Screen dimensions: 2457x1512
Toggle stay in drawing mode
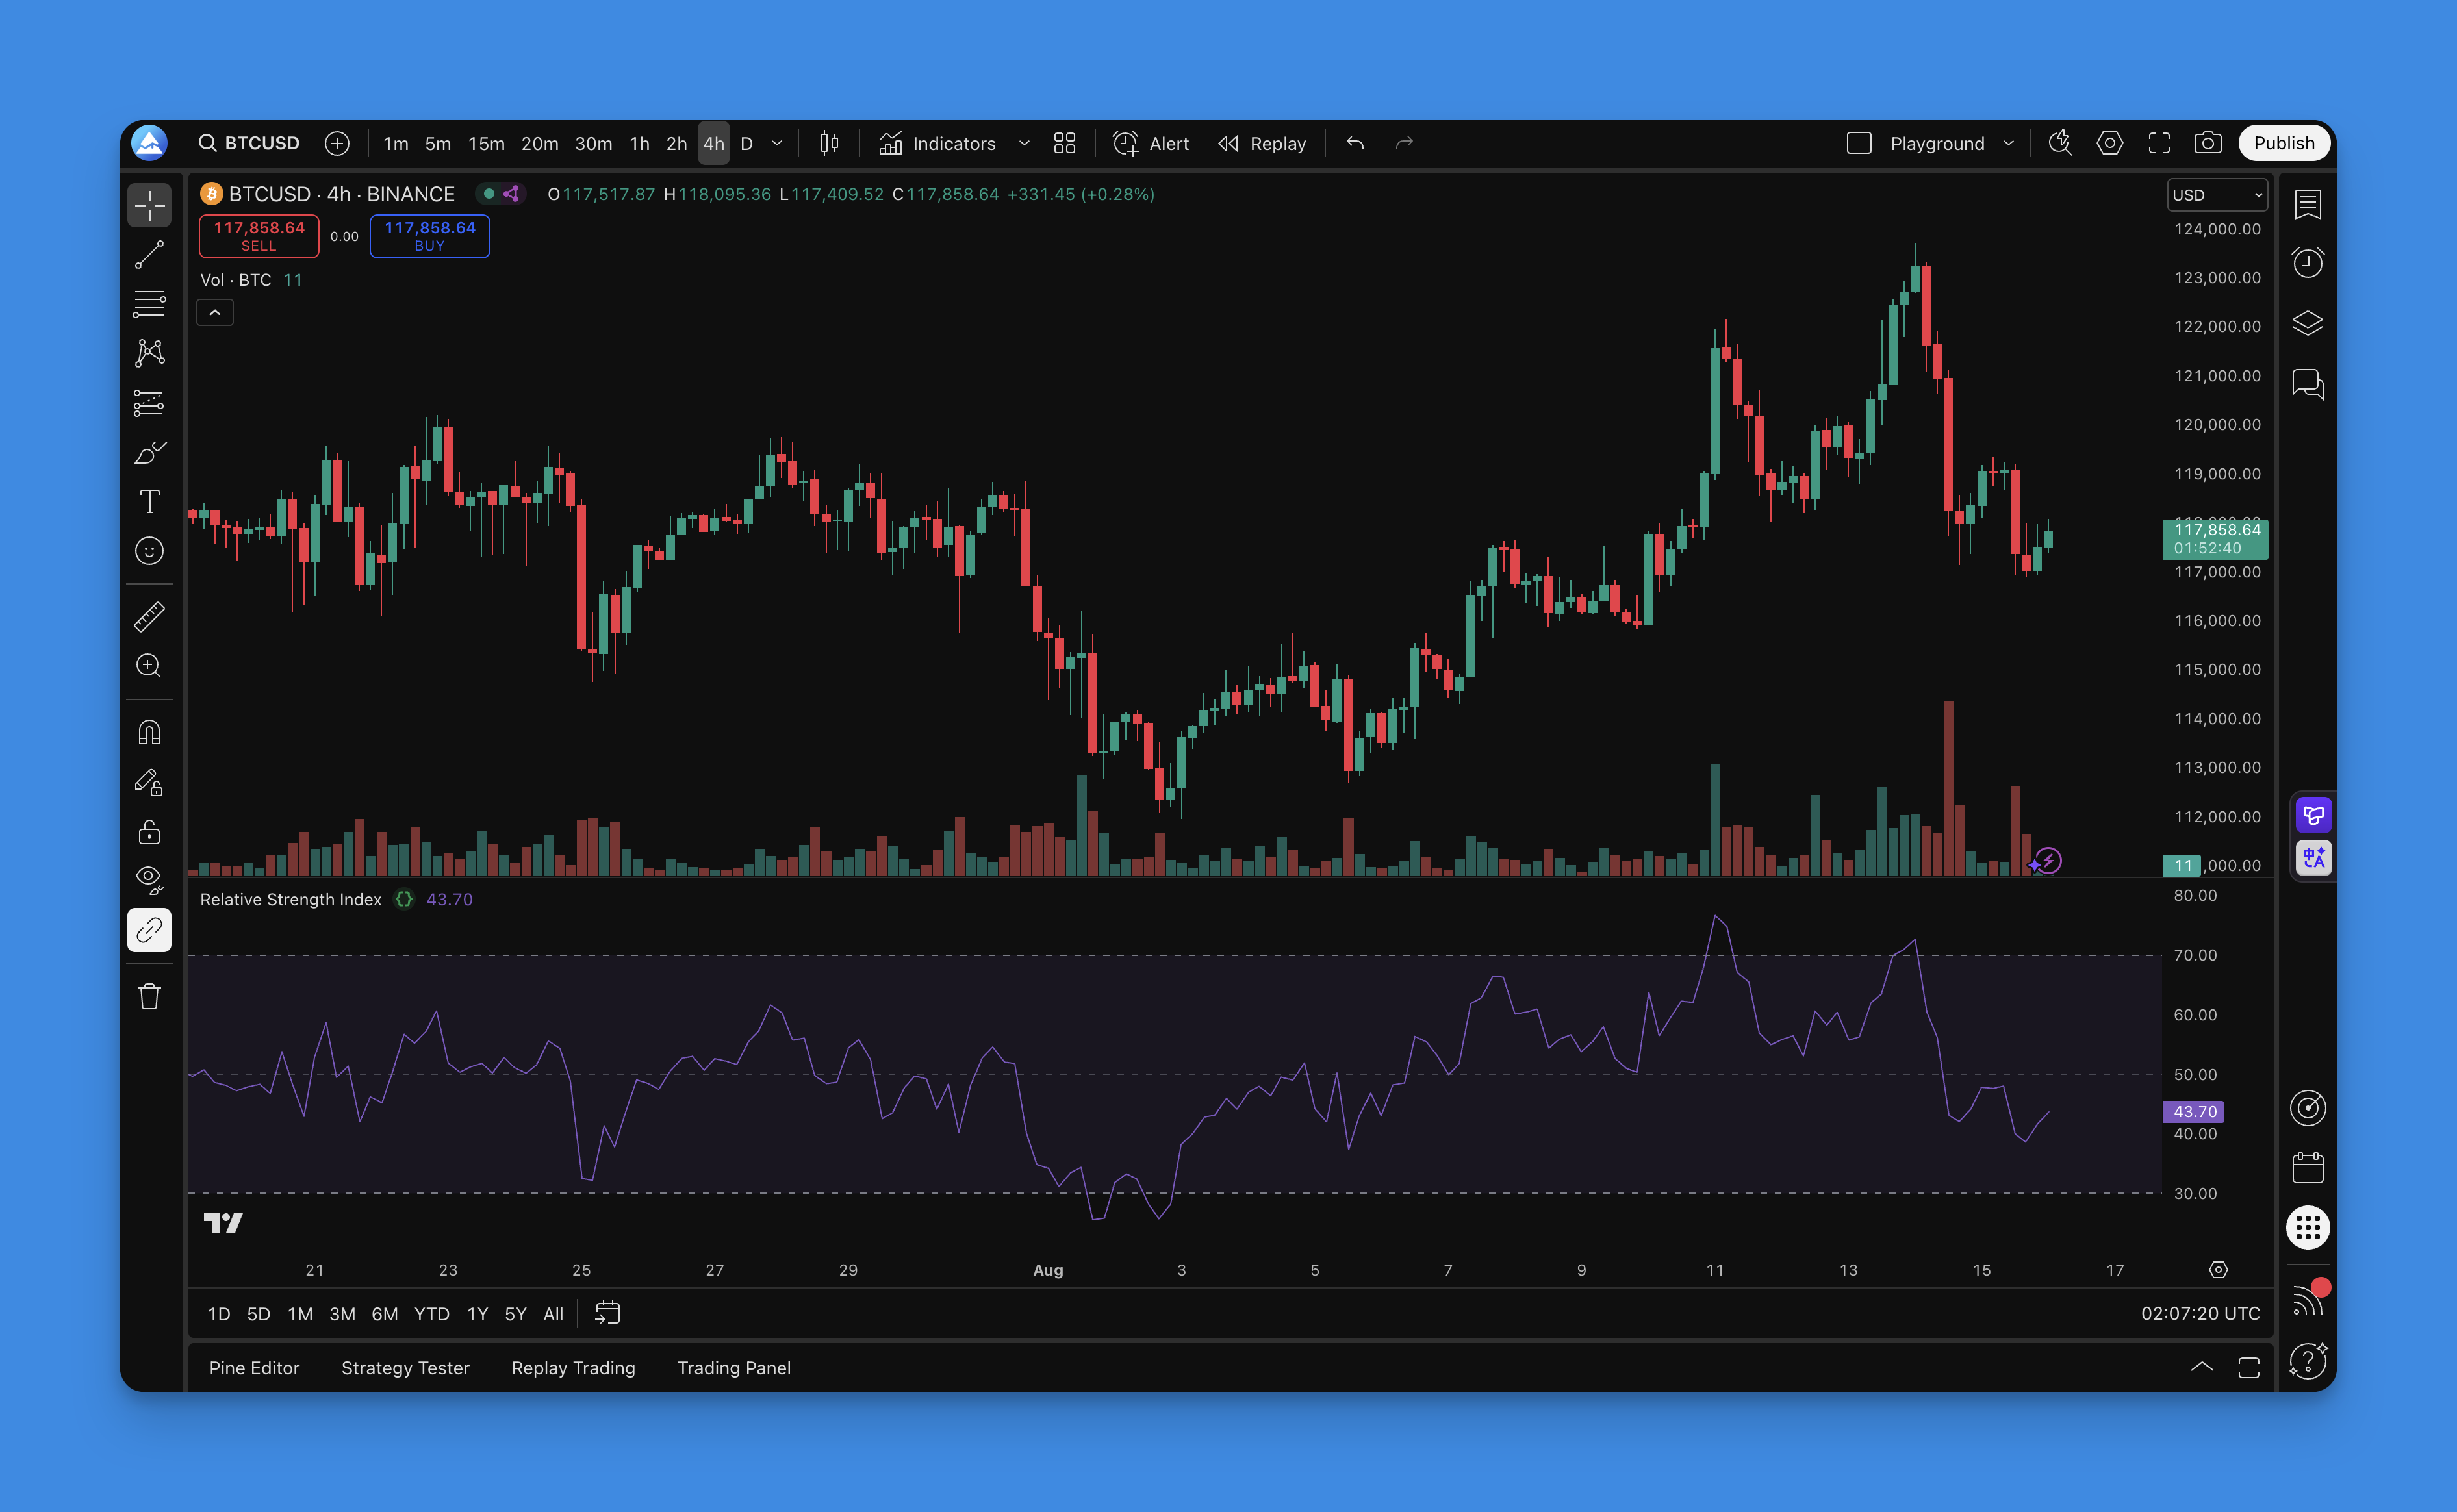pos(149,782)
